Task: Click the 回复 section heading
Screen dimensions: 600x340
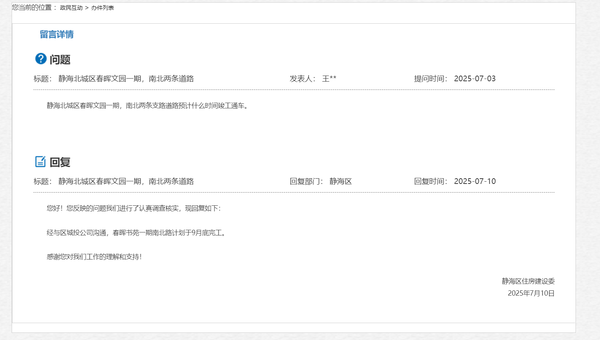Action: tap(60, 162)
